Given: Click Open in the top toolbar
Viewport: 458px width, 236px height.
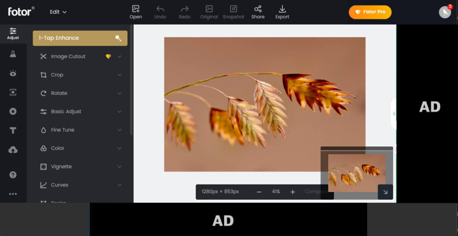Looking at the screenshot, I should click(136, 12).
